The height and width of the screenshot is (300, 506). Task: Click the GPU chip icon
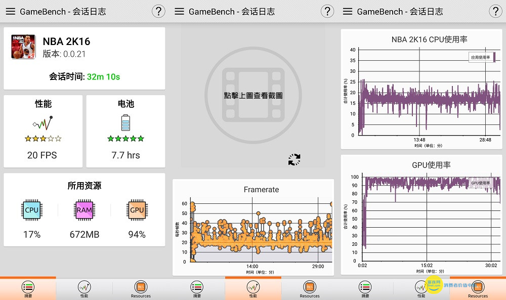137,210
